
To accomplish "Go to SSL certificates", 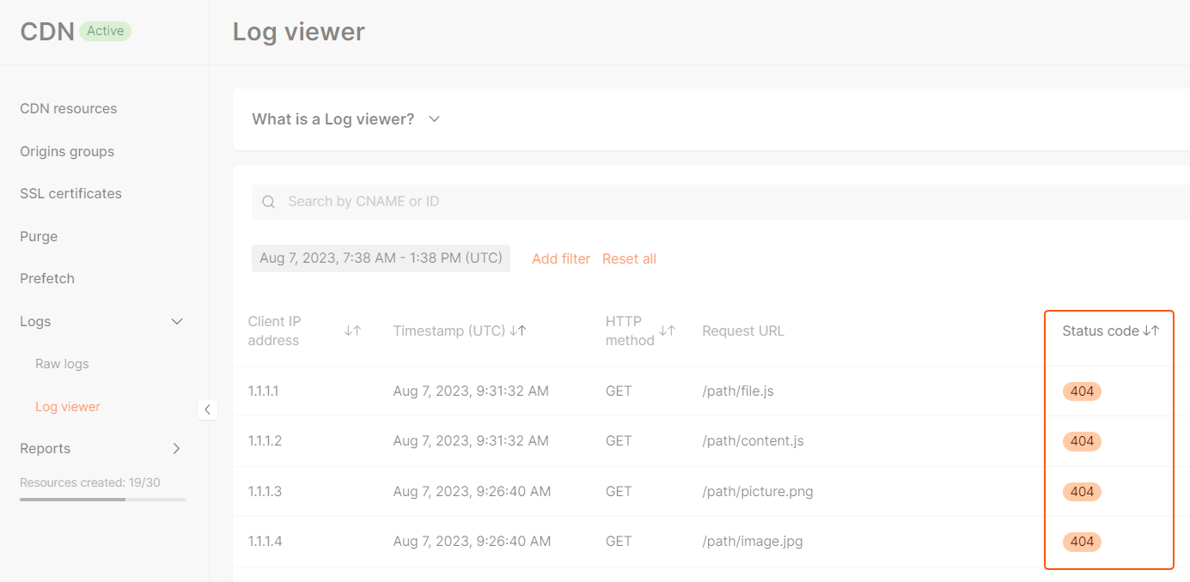I will (70, 193).
